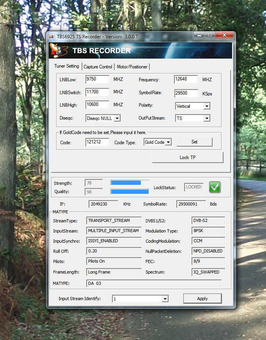Click the IF value 2049230 field
Screen dimensions: 266x340
click(103, 204)
